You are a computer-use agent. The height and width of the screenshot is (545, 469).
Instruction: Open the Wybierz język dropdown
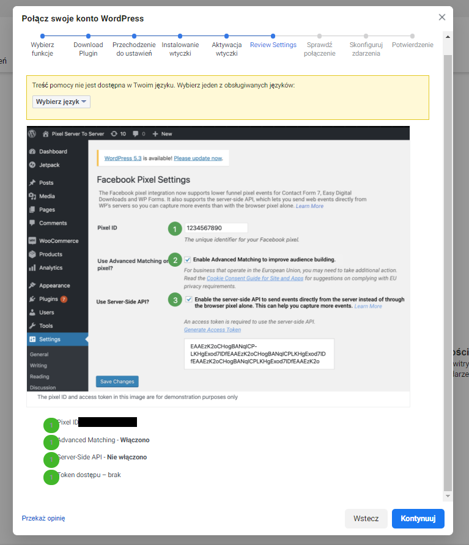click(x=61, y=102)
